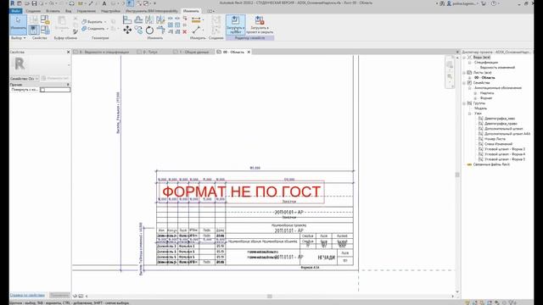Screen dimensions: 543x305
Task: Select the Дополнительный штамп AAA item
Action: (507, 134)
